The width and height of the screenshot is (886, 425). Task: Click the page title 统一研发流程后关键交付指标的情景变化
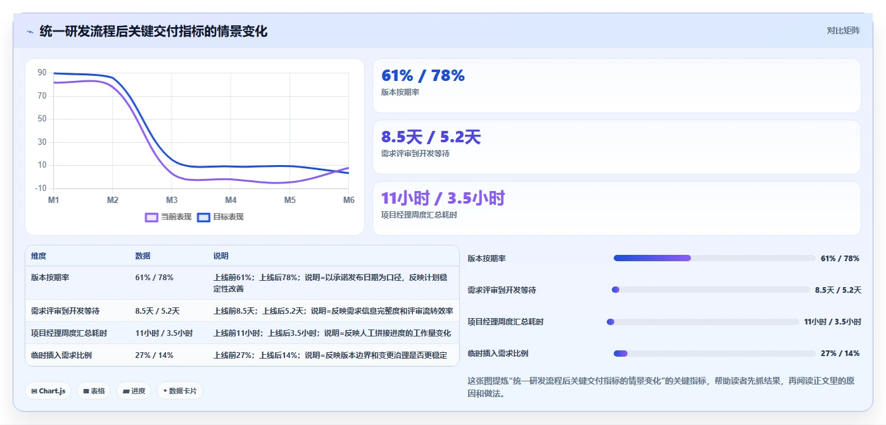click(x=153, y=31)
